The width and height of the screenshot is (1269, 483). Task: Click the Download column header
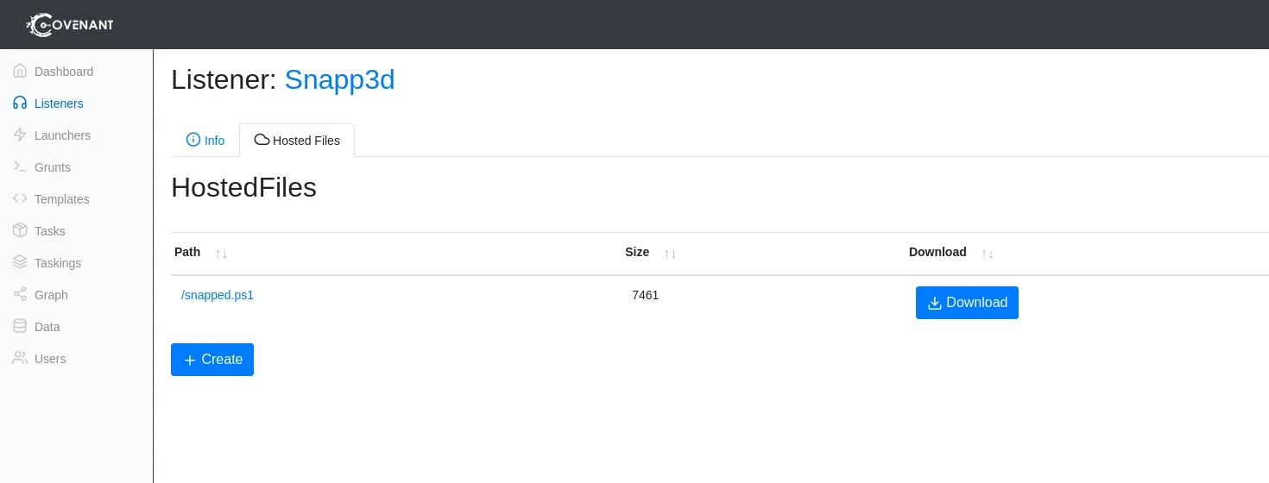(x=938, y=252)
